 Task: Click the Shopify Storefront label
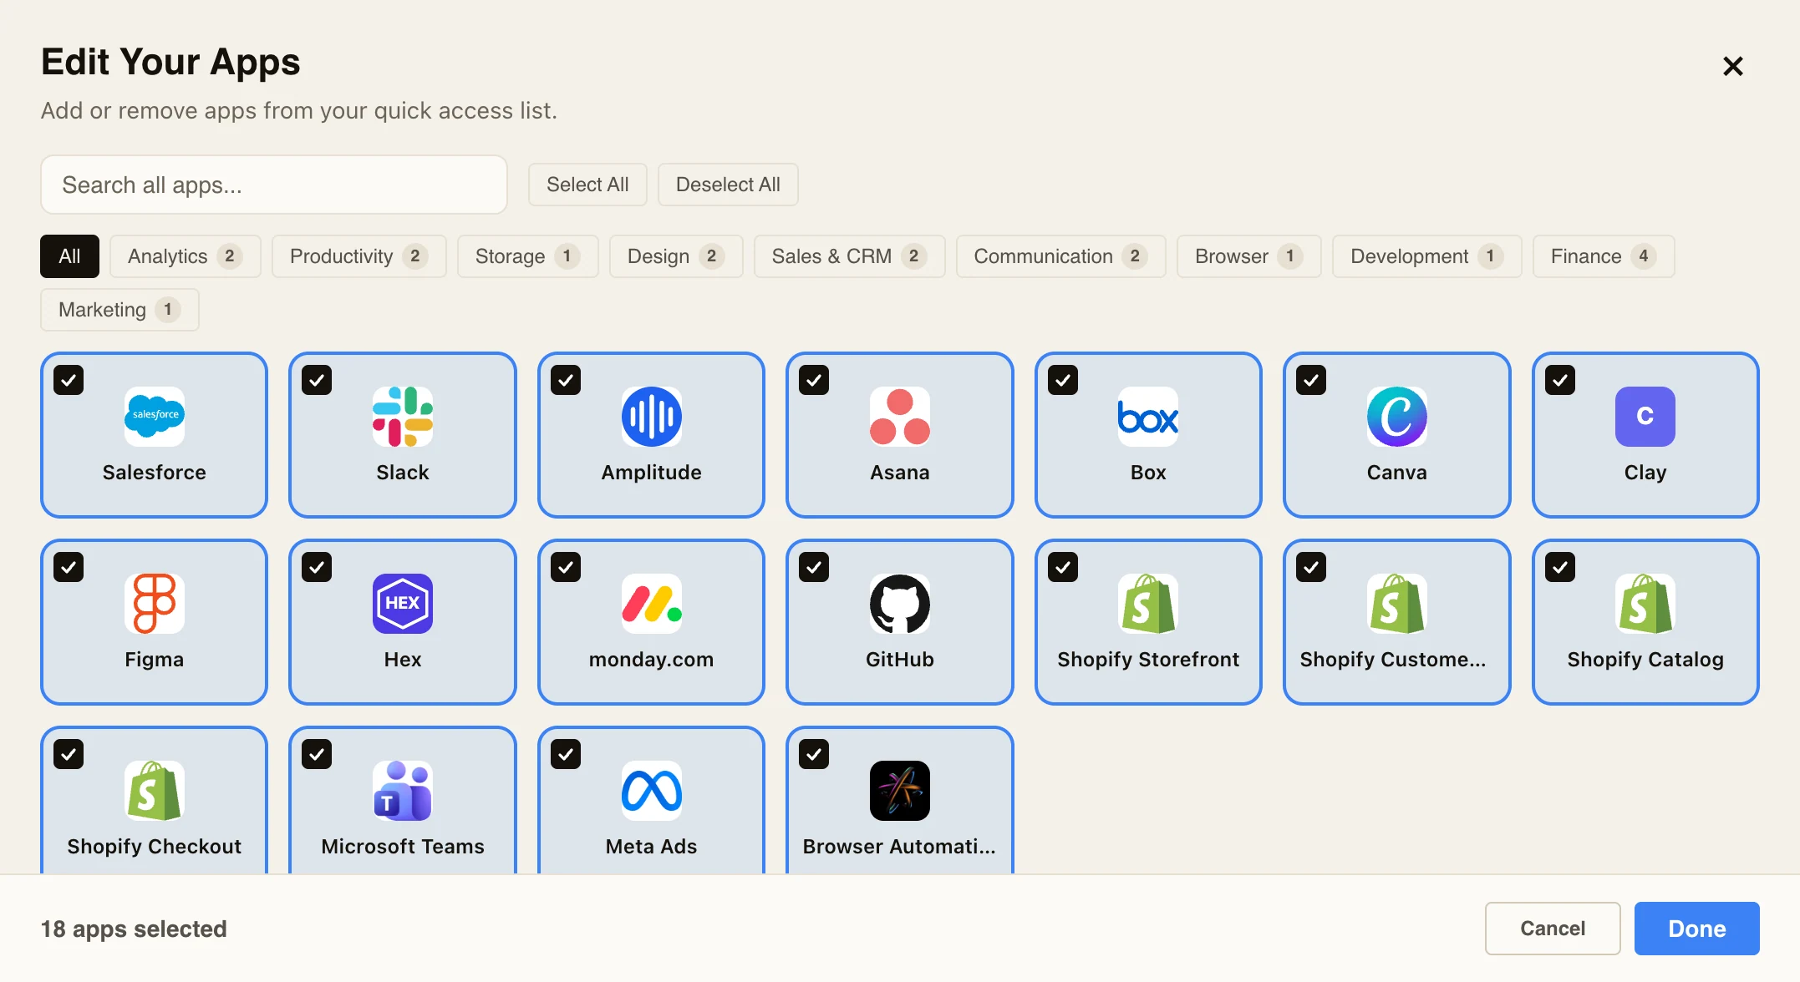click(1148, 660)
